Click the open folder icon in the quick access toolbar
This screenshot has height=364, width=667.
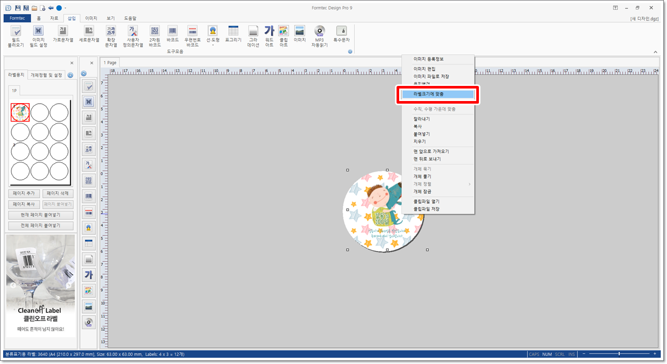[x=34, y=8]
